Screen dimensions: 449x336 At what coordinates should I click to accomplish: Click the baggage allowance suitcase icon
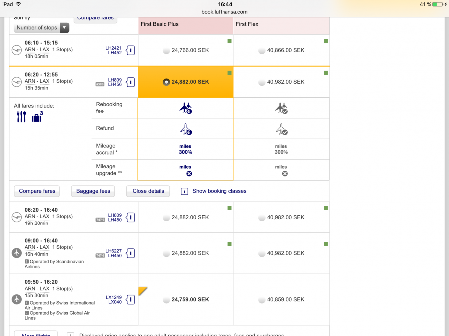tap(37, 117)
